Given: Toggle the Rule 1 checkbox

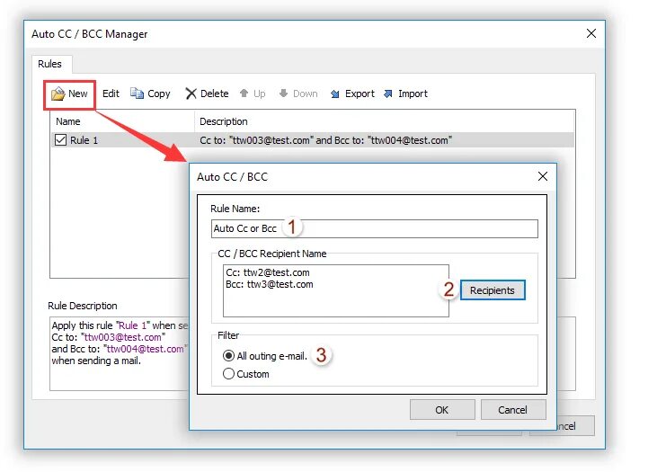Looking at the screenshot, I should [60, 140].
